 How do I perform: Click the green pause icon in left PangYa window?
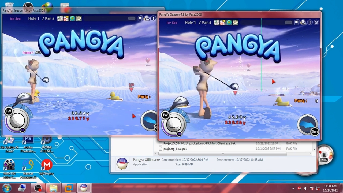[x=72, y=18]
